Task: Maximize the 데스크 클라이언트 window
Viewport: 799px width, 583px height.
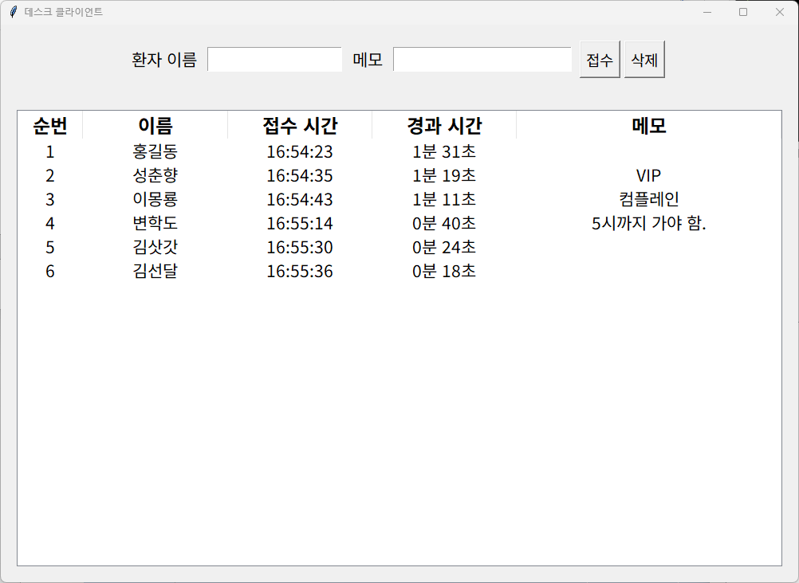Action: pyautogui.click(x=743, y=12)
